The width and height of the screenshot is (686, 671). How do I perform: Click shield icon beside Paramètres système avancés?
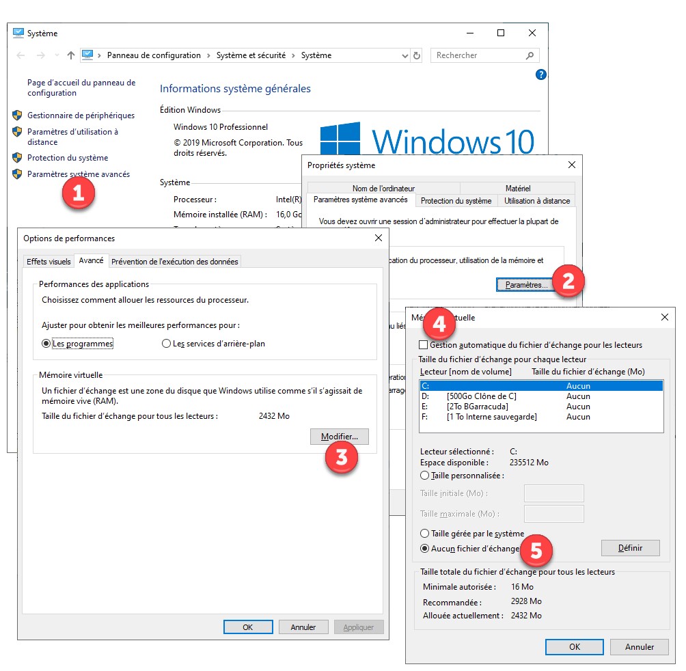[17, 174]
